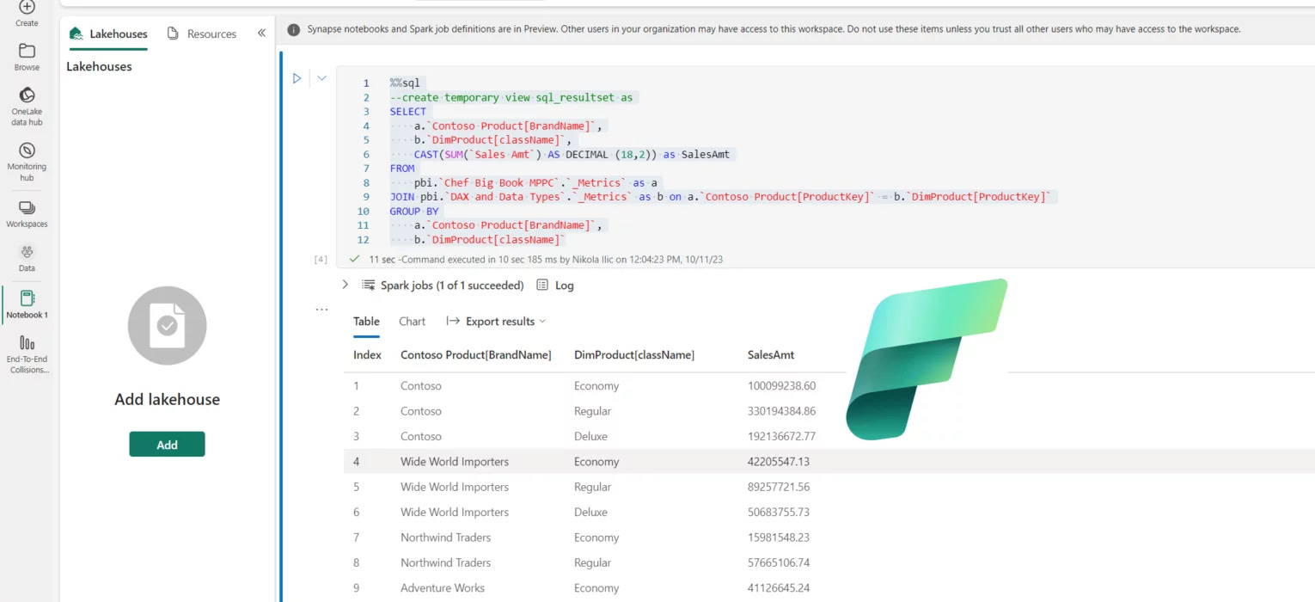Open the Browse folder icon

(27, 57)
